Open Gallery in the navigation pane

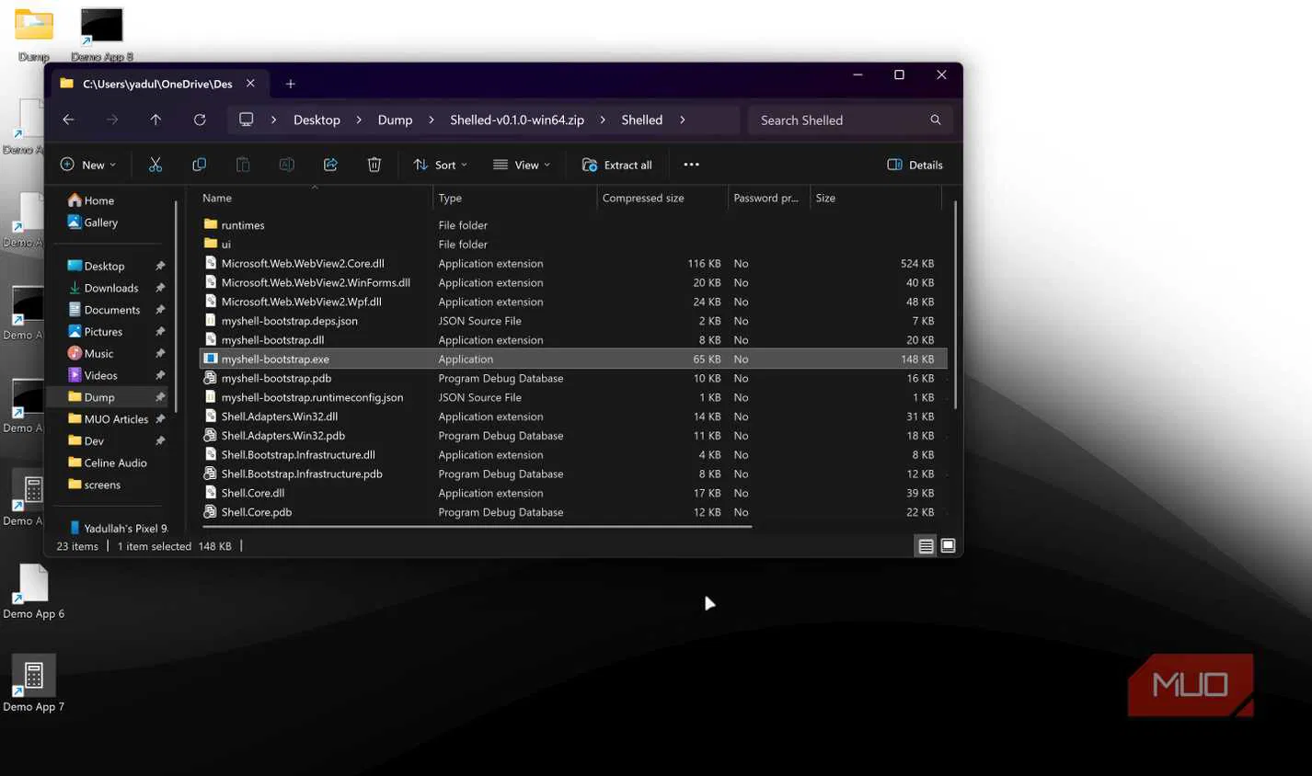tap(93, 223)
